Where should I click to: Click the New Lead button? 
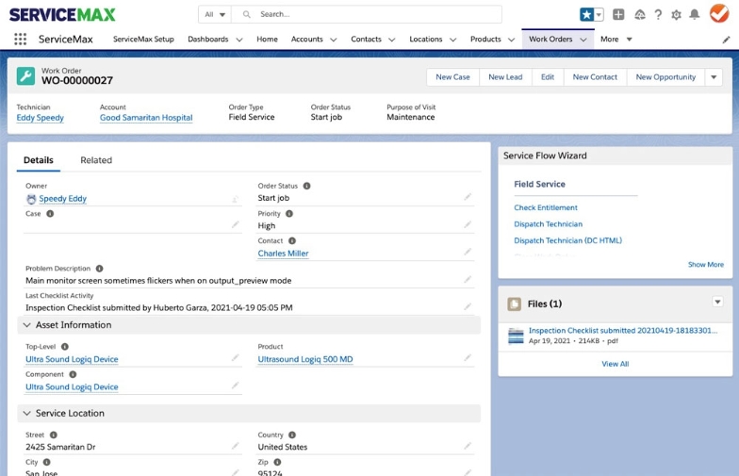click(x=505, y=77)
